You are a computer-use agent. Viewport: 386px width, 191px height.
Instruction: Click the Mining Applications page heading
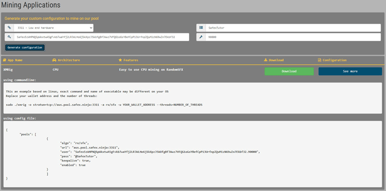(x=31, y=5)
